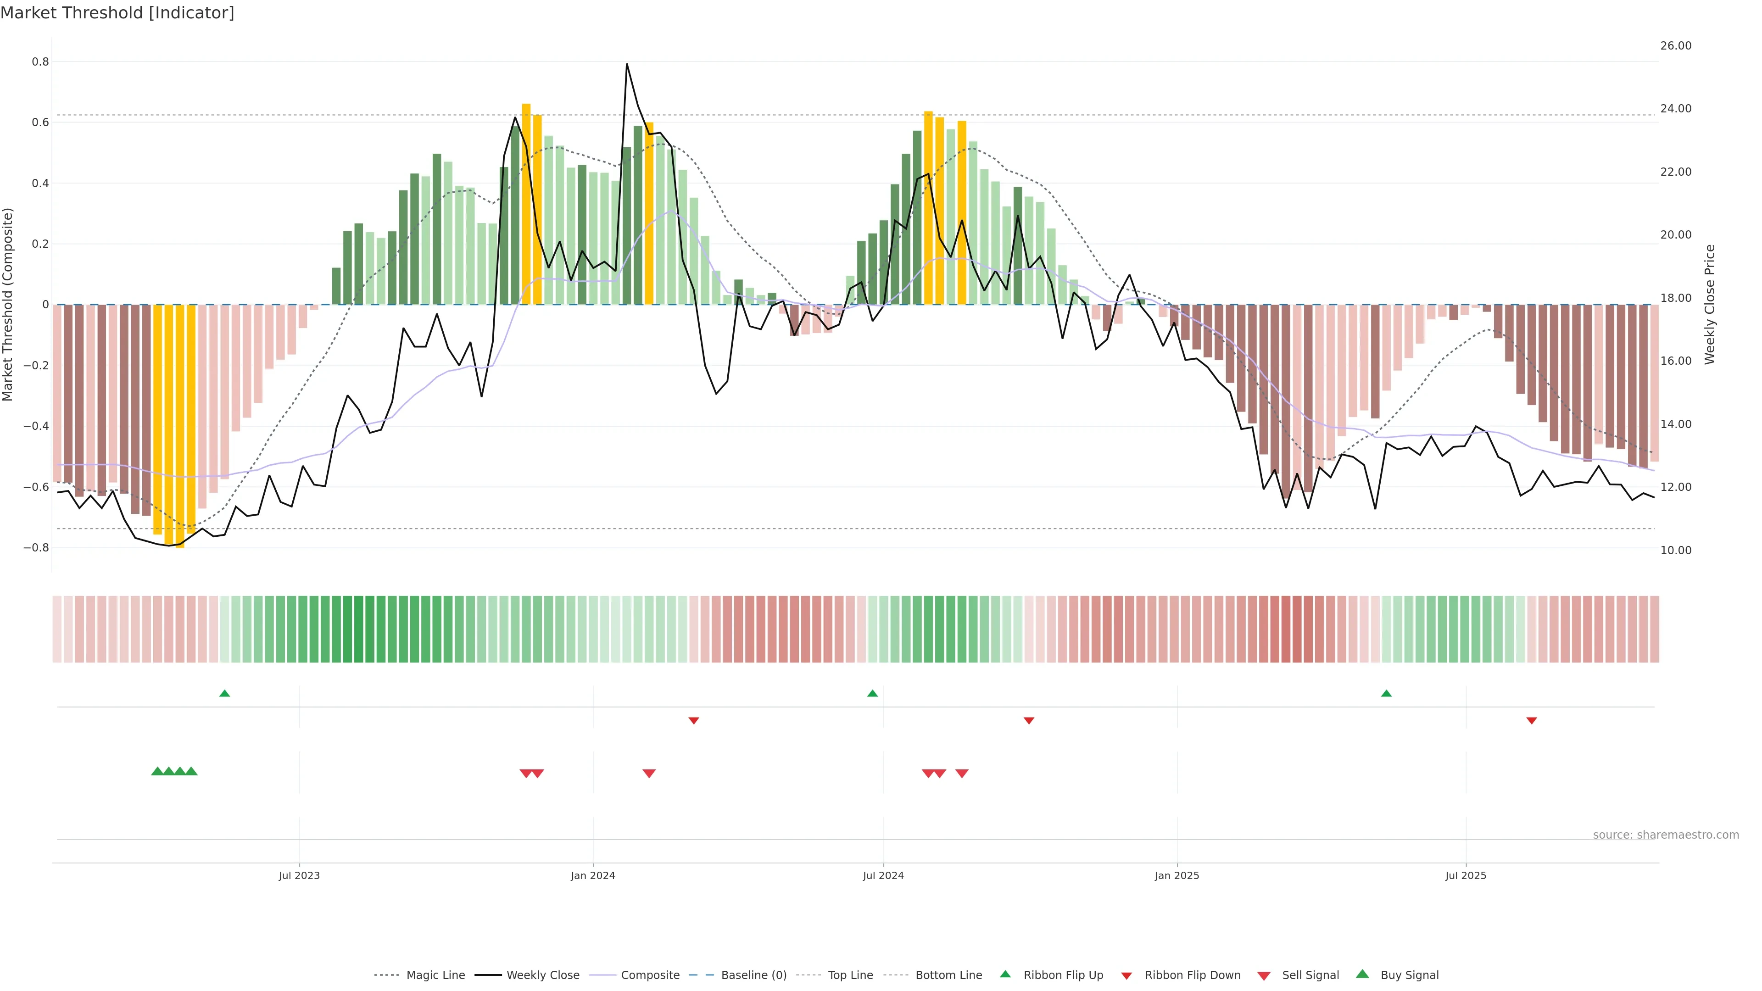1762x991 pixels.
Task: Toggle the Composite legend item
Action: (650, 975)
